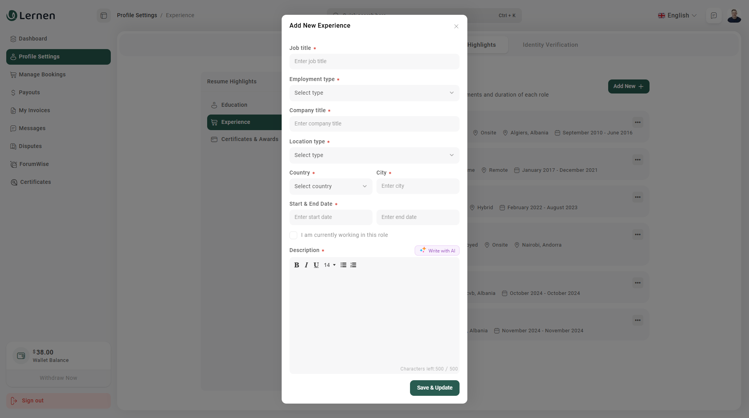Focus the Job title input field
The image size is (749, 418).
[374, 62]
